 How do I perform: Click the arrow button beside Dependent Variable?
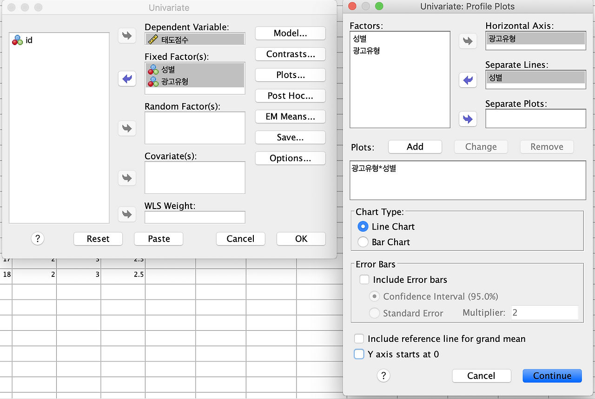coord(127,35)
